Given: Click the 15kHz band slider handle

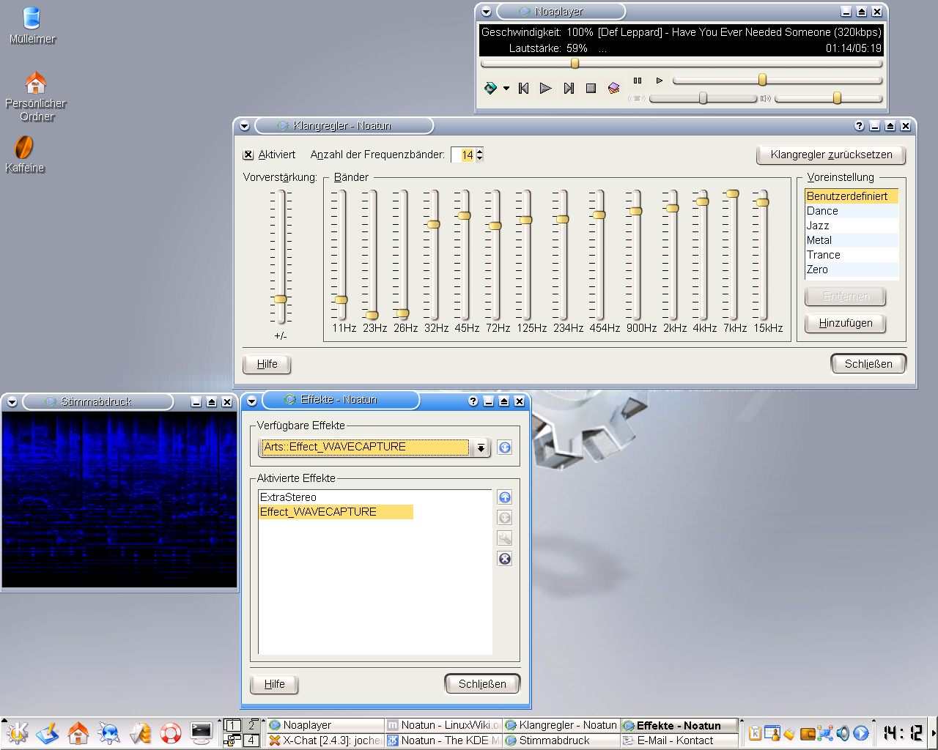Looking at the screenshot, I should [763, 202].
